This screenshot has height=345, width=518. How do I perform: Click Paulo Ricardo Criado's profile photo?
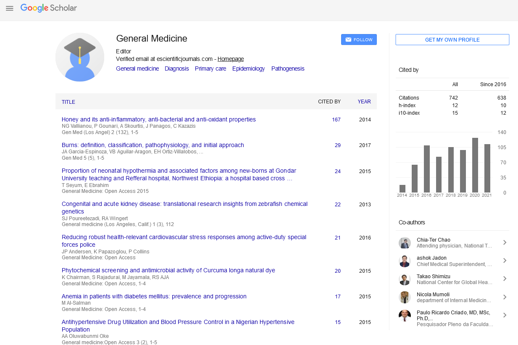click(x=405, y=315)
